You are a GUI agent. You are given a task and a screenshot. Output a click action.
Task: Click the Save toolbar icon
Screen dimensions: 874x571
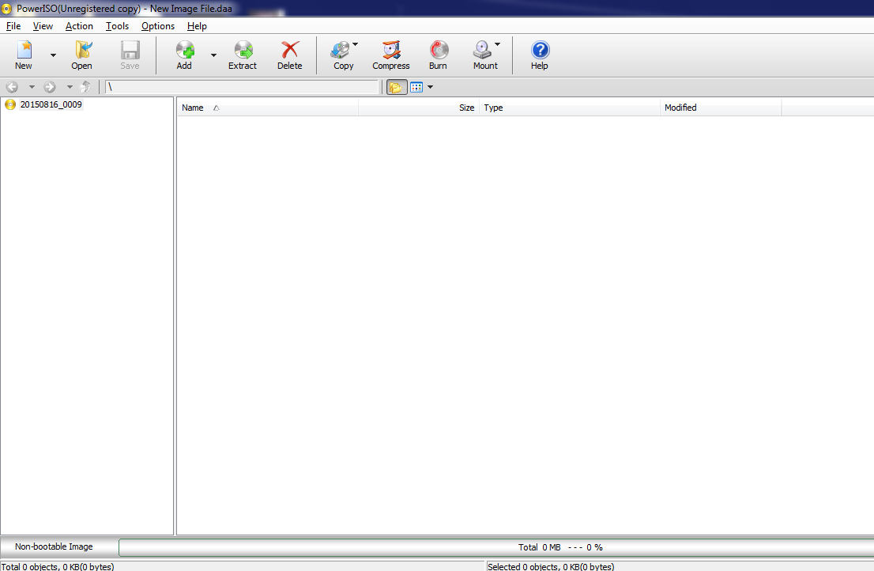[x=130, y=50]
